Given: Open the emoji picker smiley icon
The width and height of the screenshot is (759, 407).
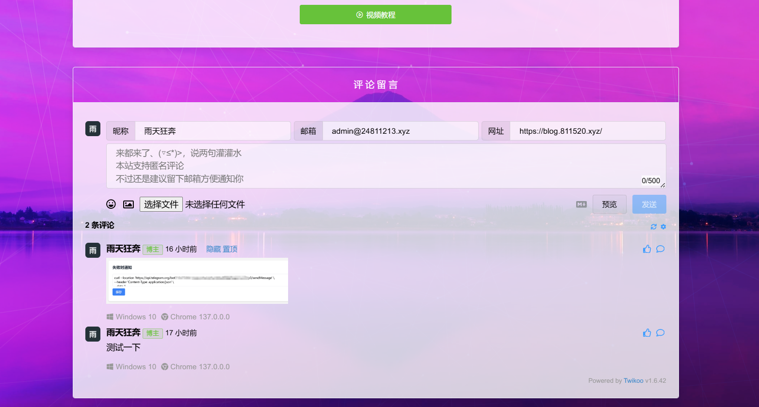Looking at the screenshot, I should [x=111, y=204].
